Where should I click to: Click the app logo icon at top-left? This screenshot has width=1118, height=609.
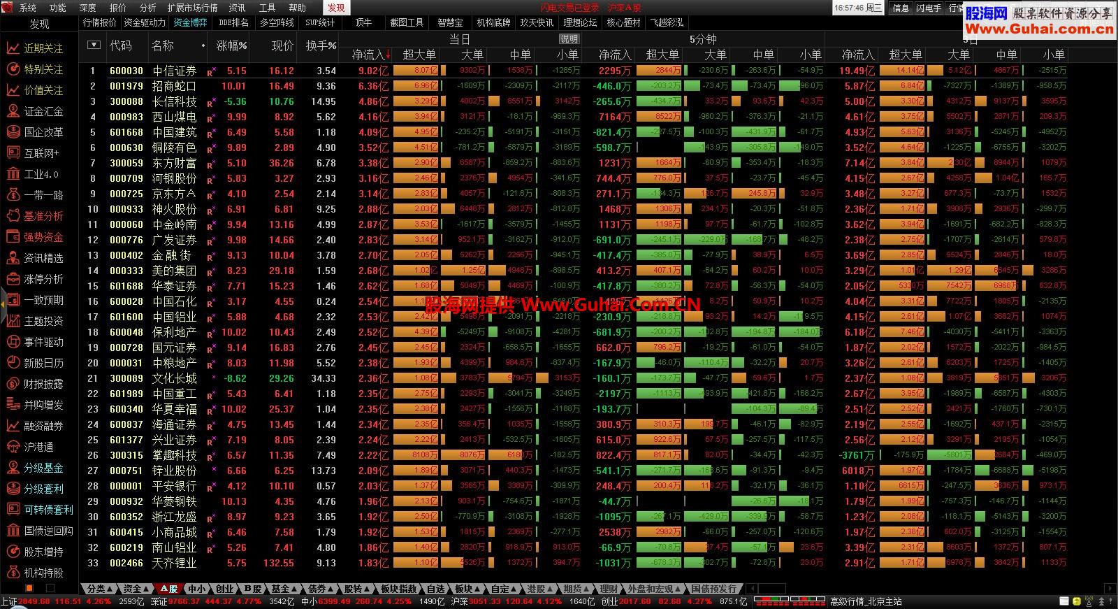8,8
